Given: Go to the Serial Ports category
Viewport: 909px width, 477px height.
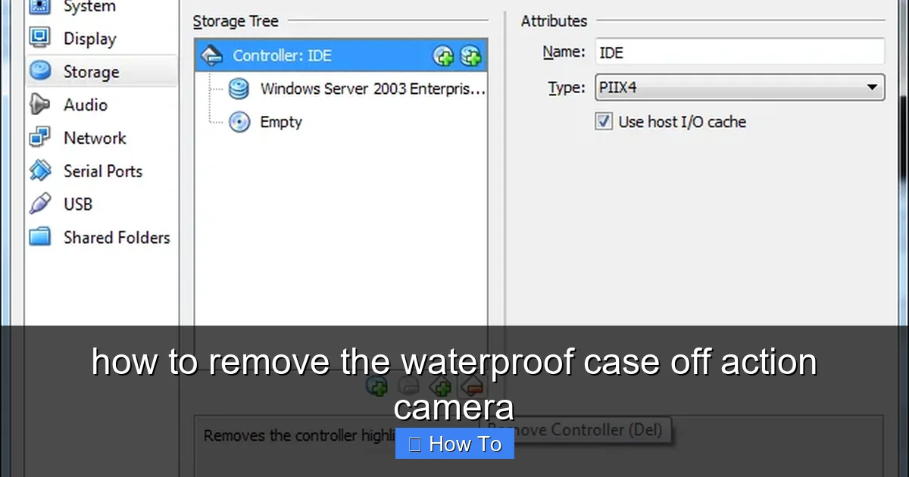Looking at the screenshot, I should [x=102, y=171].
